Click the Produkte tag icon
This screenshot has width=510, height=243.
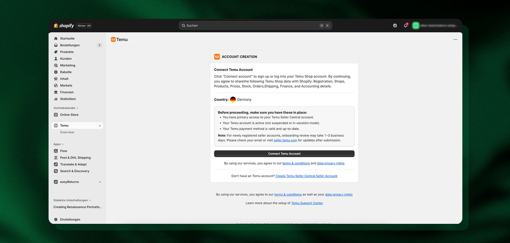point(56,52)
